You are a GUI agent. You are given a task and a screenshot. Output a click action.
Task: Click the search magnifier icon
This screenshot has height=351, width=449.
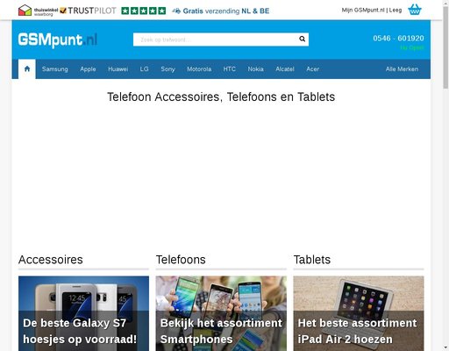click(x=302, y=39)
